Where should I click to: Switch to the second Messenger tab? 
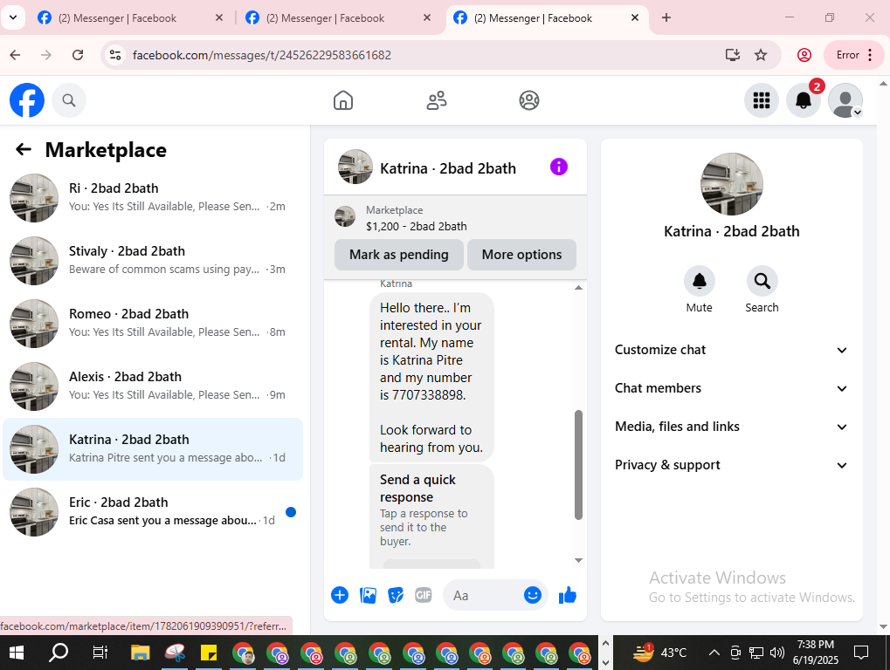click(x=338, y=18)
